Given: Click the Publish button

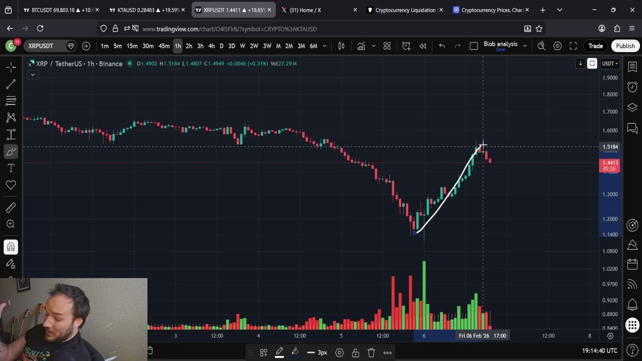Looking at the screenshot, I should [625, 46].
